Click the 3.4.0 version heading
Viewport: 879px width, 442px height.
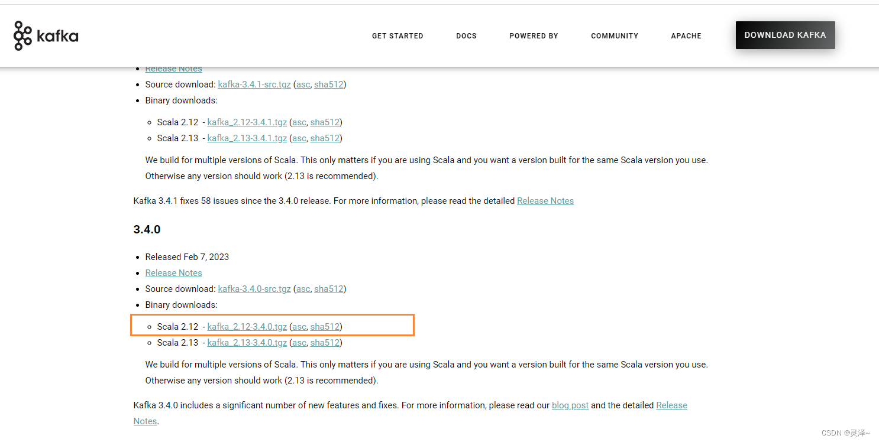(x=147, y=229)
